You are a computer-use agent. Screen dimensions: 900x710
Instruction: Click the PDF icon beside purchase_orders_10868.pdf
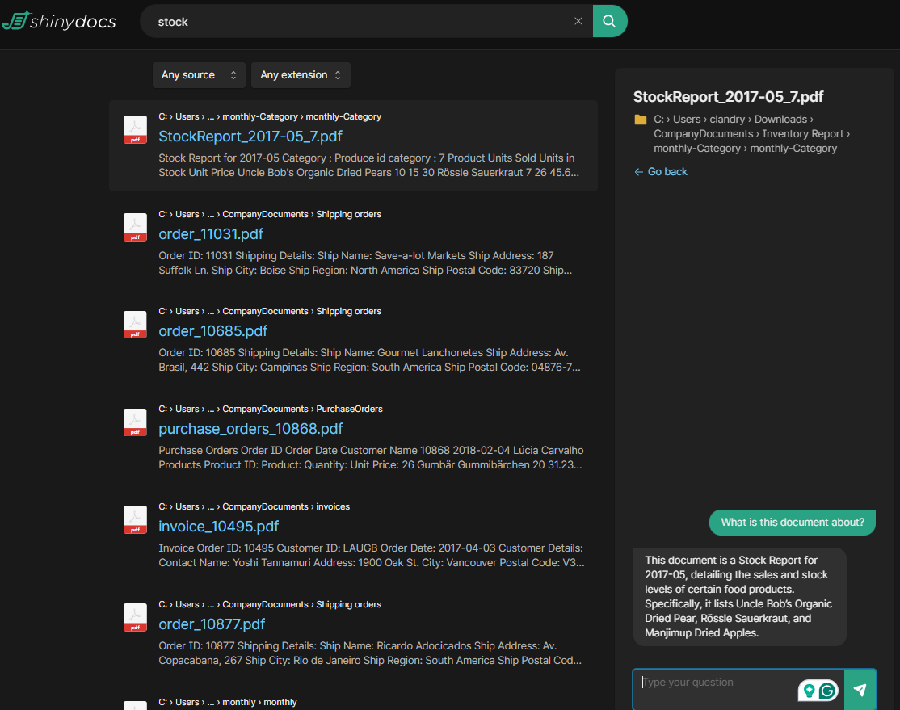(x=135, y=422)
